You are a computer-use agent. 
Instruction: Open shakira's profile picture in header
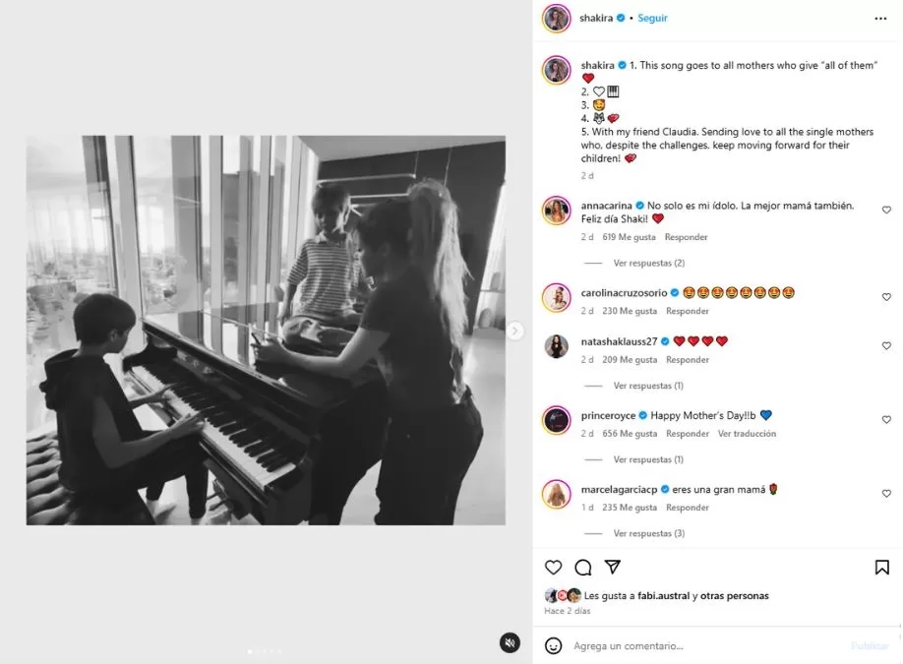557,19
